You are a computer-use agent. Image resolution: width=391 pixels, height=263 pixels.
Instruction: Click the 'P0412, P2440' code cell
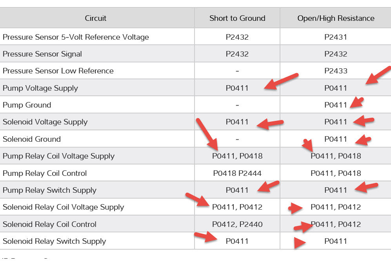click(237, 225)
